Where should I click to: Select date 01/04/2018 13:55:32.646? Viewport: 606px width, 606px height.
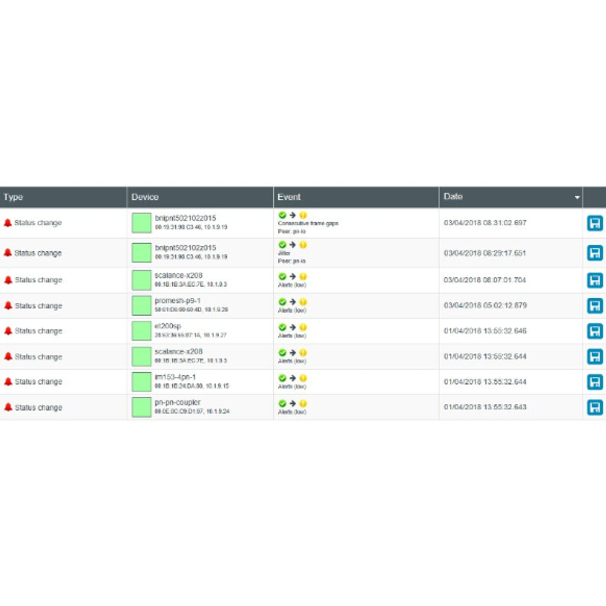(x=485, y=330)
